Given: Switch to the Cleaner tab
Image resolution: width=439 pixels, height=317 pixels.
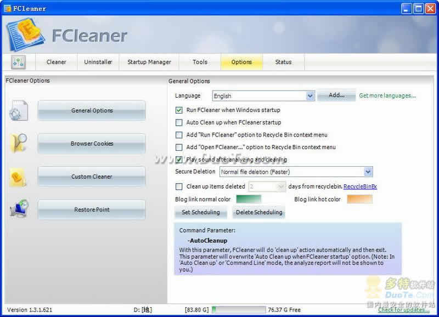Looking at the screenshot, I should (57, 62).
